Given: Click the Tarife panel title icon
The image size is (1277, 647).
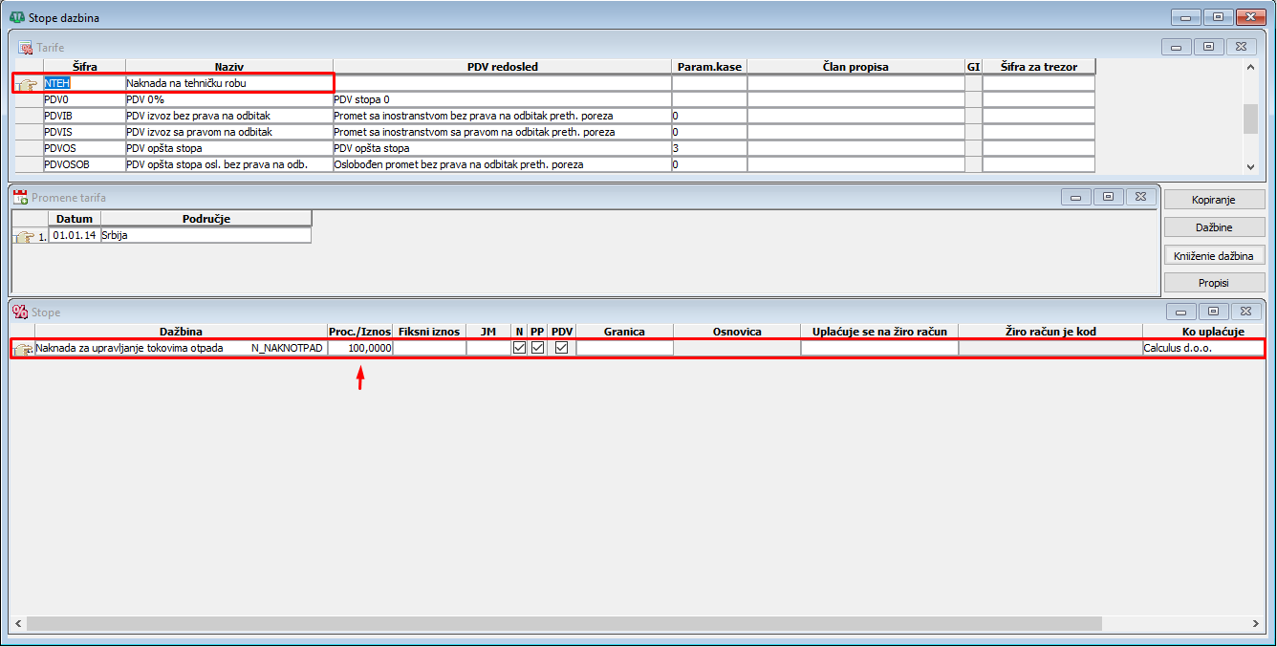Looking at the screenshot, I should click(x=25, y=47).
